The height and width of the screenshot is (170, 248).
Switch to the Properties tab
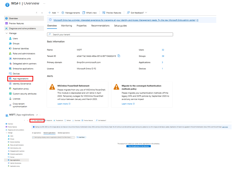81,26
